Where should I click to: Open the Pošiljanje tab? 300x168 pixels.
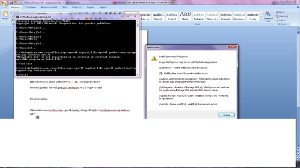(77, 7)
